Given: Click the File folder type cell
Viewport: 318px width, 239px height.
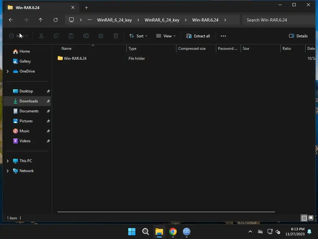Looking at the screenshot, I should coord(137,59).
